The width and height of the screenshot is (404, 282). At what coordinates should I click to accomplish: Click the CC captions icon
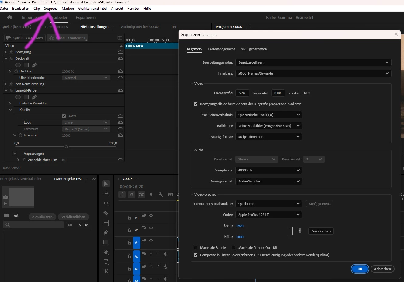point(171,195)
